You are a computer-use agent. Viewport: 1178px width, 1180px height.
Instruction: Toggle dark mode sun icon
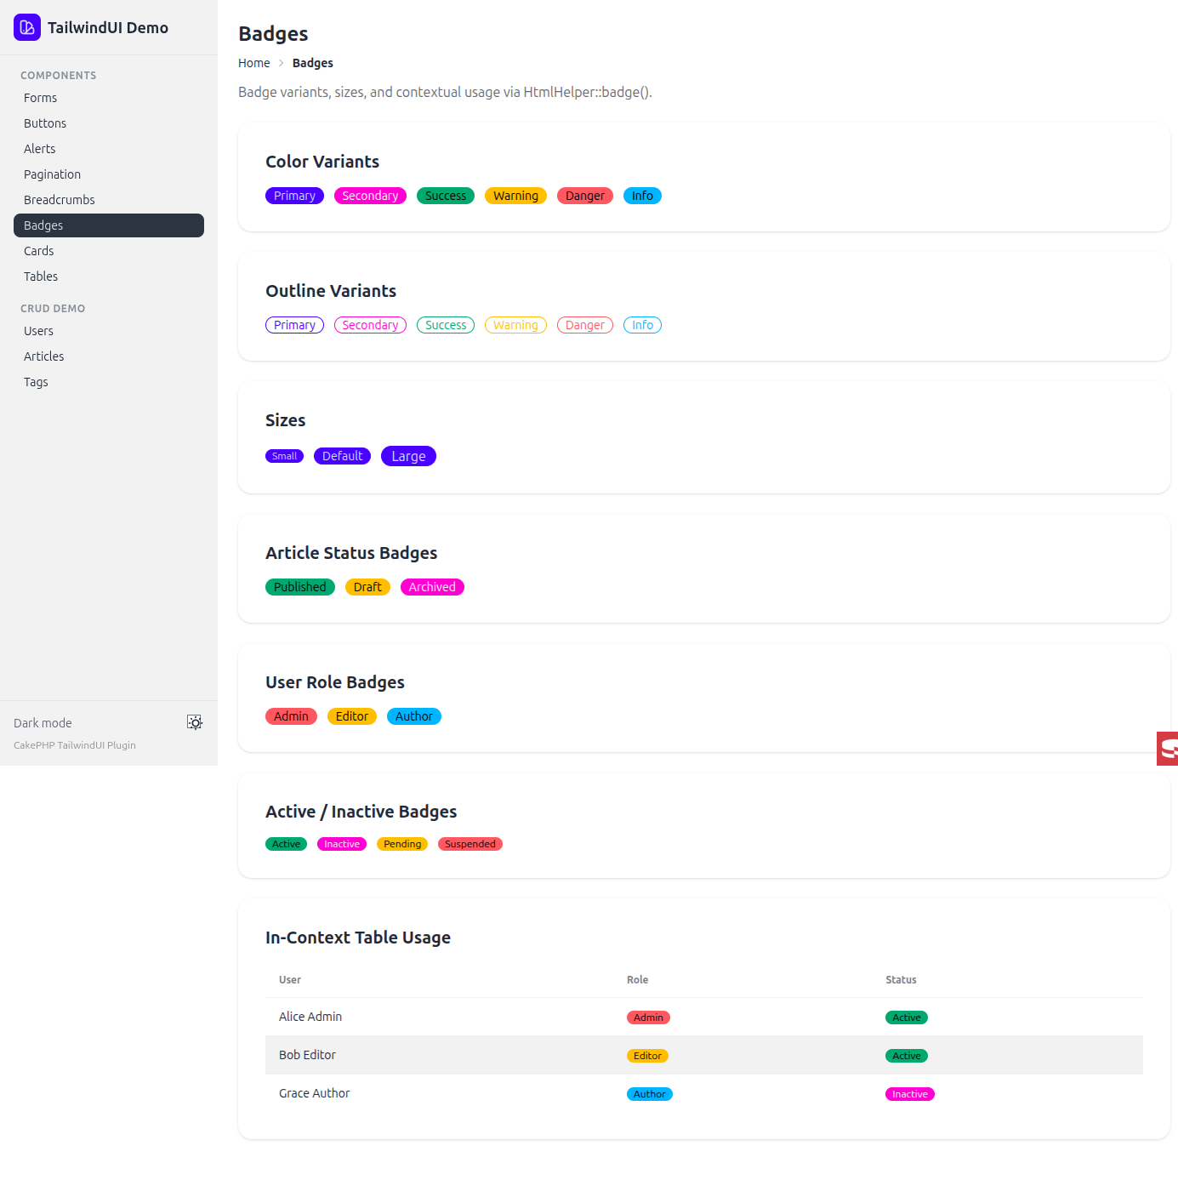[195, 722]
